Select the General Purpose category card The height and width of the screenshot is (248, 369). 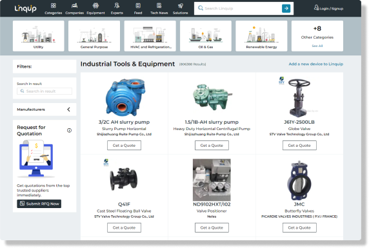coord(94,35)
